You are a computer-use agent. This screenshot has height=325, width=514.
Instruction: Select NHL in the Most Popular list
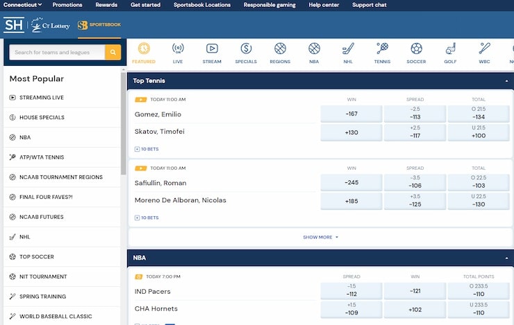(62, 237)
